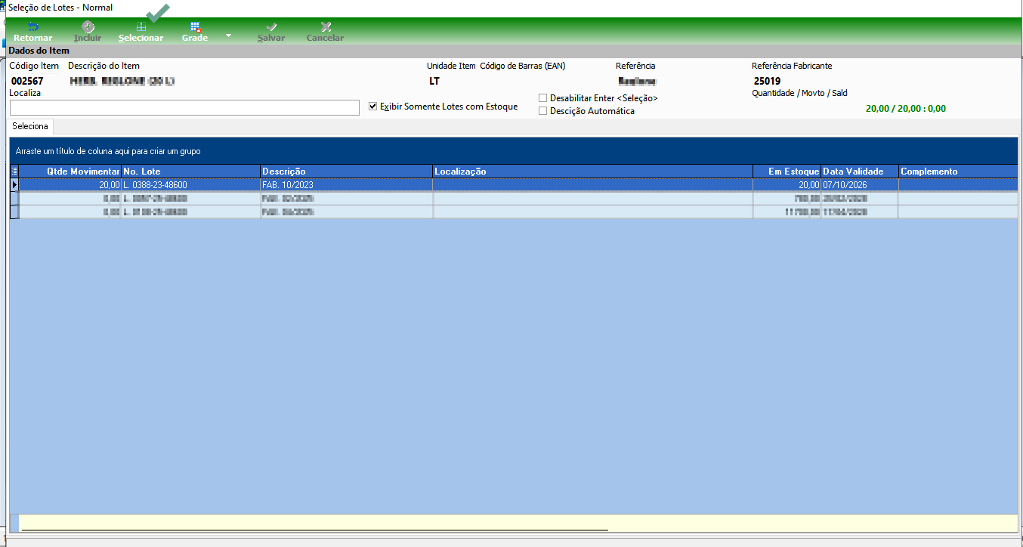
Task: Click the item code 002567
Action: pos(27,81)
